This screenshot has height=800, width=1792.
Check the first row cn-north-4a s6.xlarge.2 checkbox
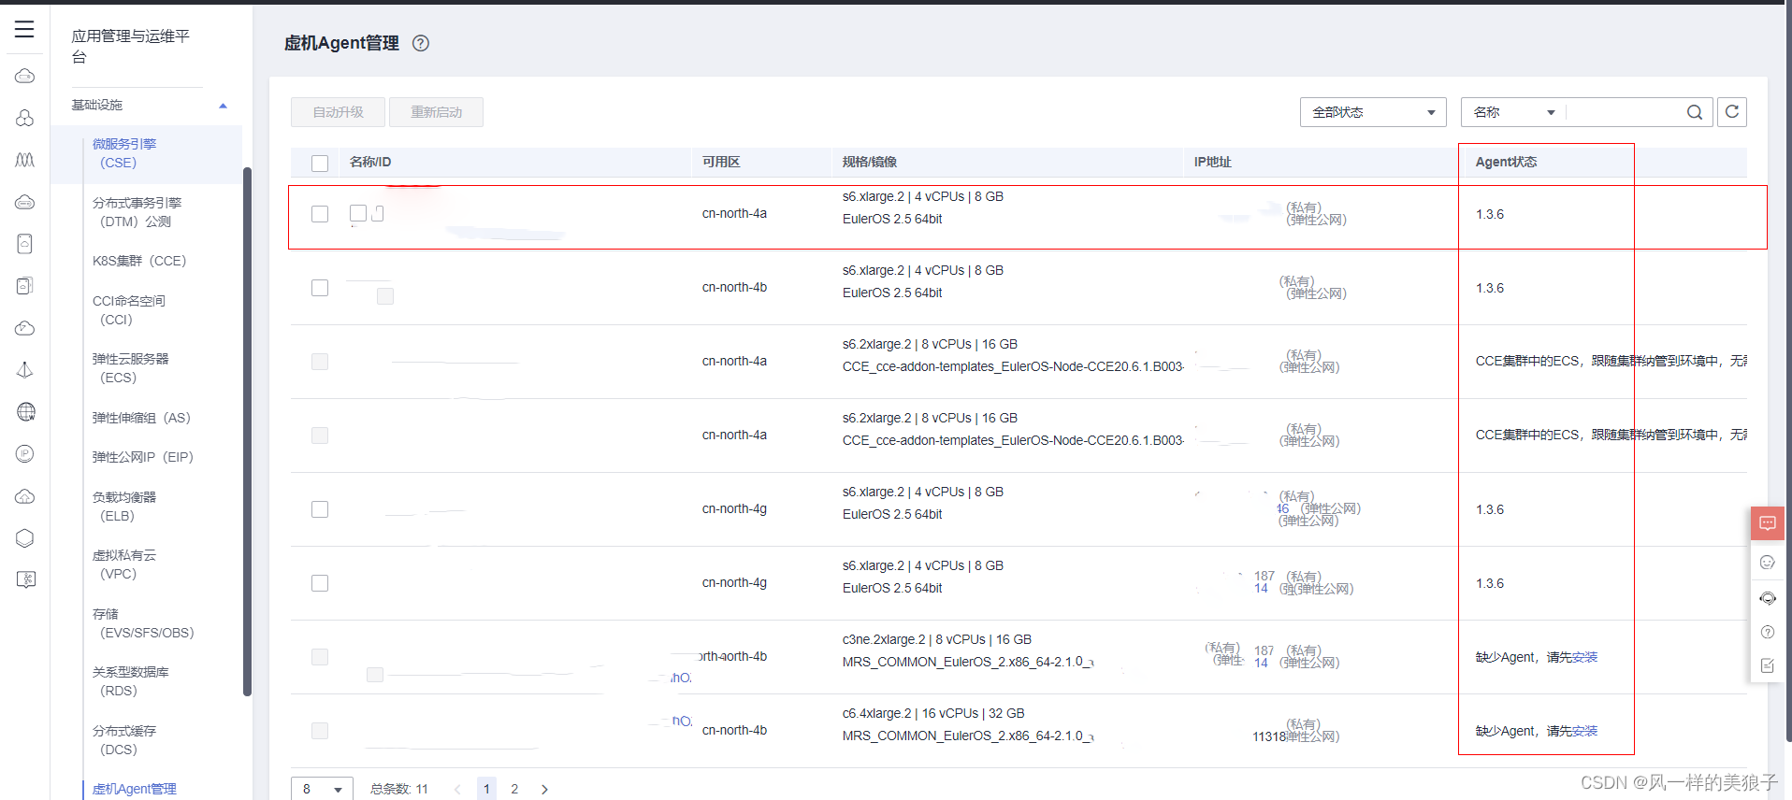click(320, 214)
